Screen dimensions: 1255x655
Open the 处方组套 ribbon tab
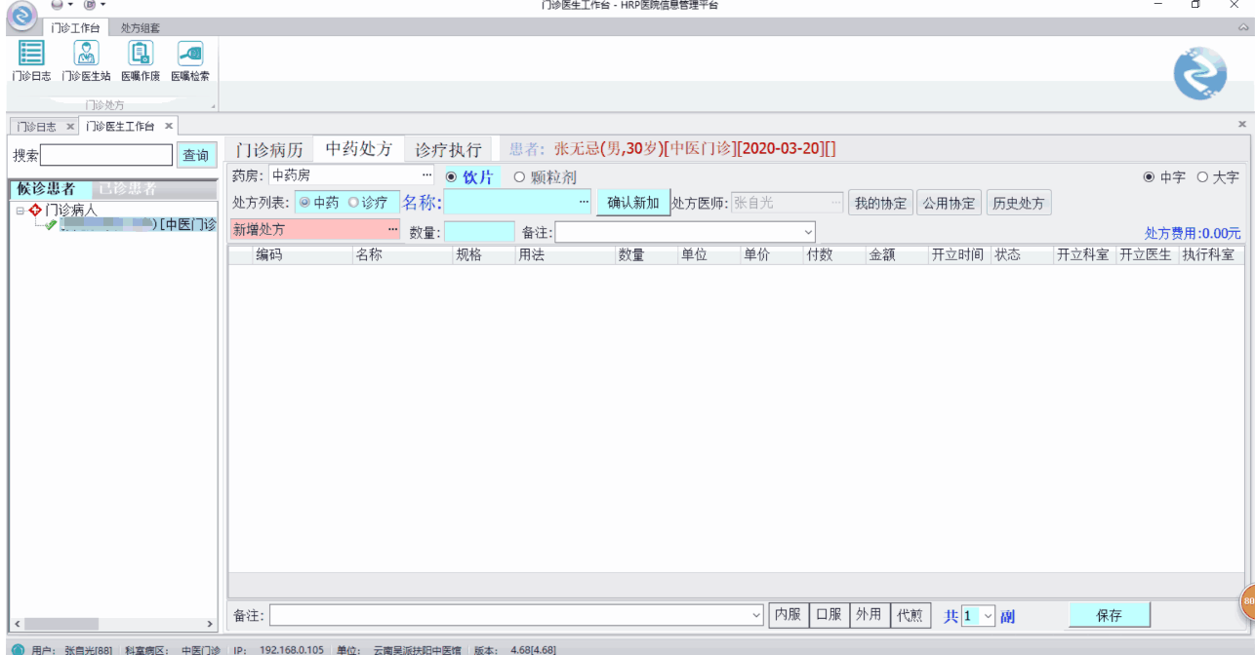tap(141, 28)
